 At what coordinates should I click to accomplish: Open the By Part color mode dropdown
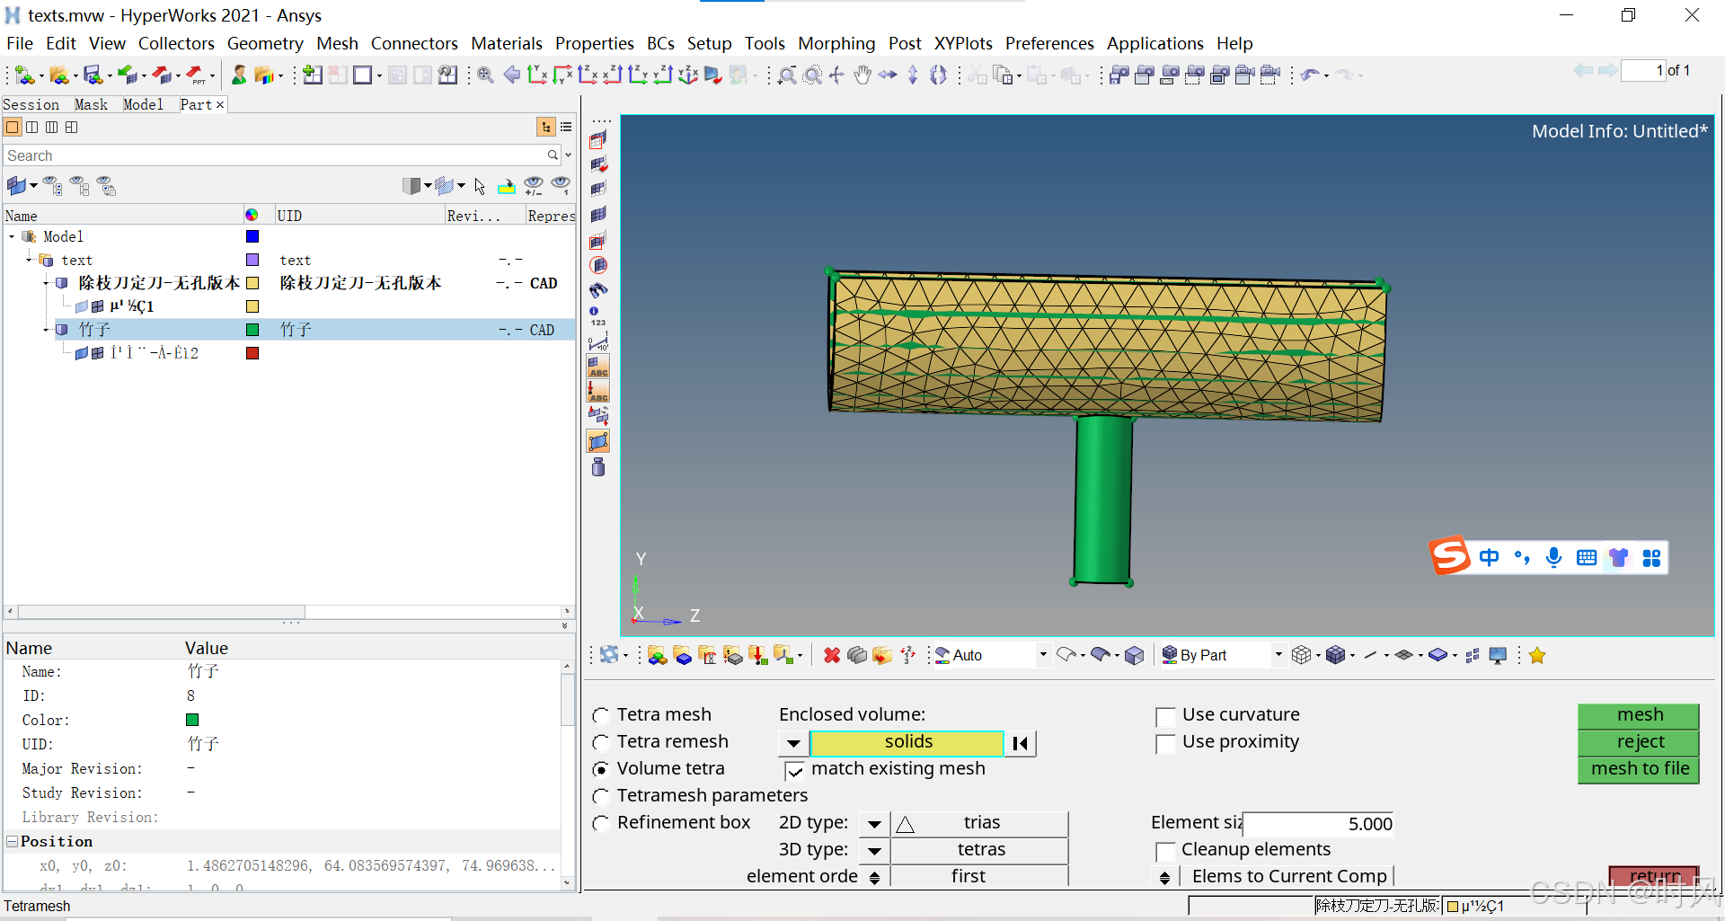(1278, 656)
